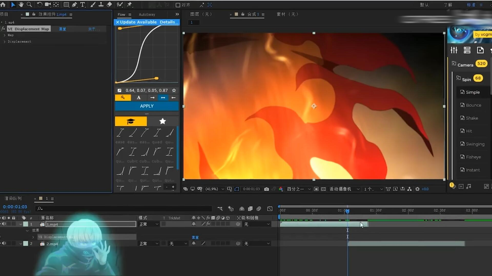The image size is (492, 276).
Task: Select the Rectangle shape tool
Action: [x=66, y=5]
